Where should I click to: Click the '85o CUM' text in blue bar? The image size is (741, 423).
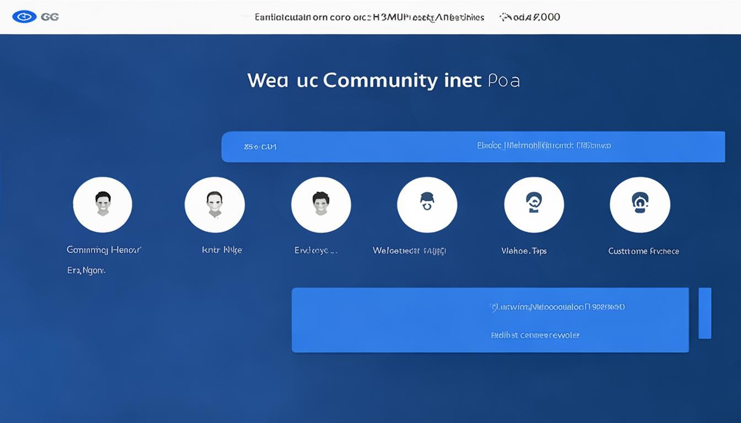(x=260, y=147)
